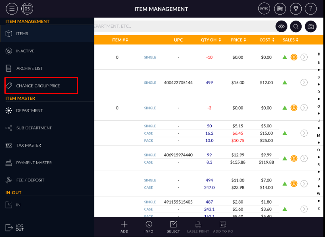Viewport: 325px width, 237px height.
Task: Click the search magnifier icon
Action: point(296,27)
